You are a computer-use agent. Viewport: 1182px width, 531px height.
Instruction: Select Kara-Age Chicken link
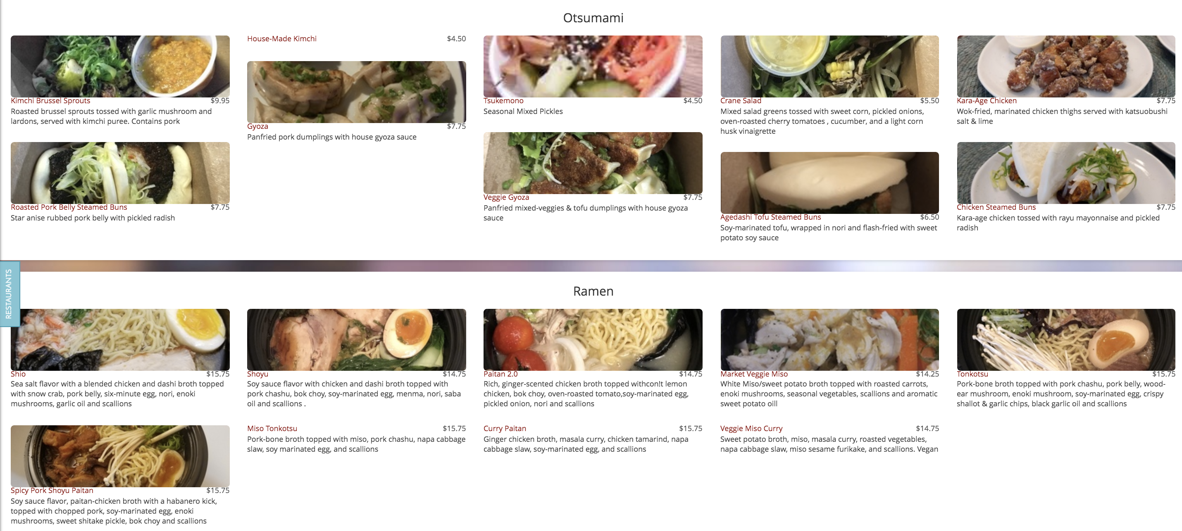point(986,100)
